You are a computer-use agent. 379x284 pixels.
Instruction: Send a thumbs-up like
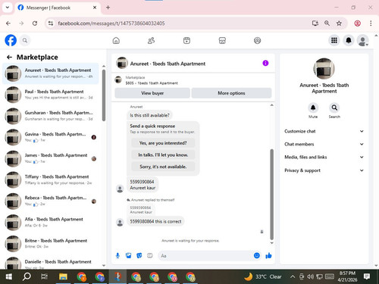pyautogui.click(x=268, y=256)
